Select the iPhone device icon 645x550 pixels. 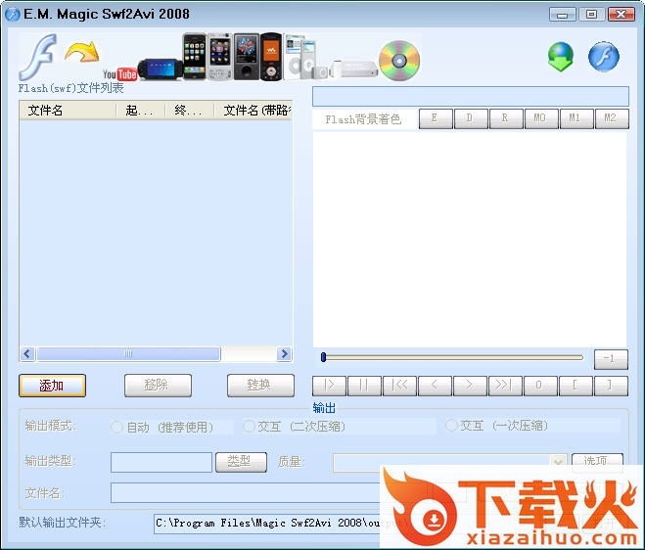point(194,57)
